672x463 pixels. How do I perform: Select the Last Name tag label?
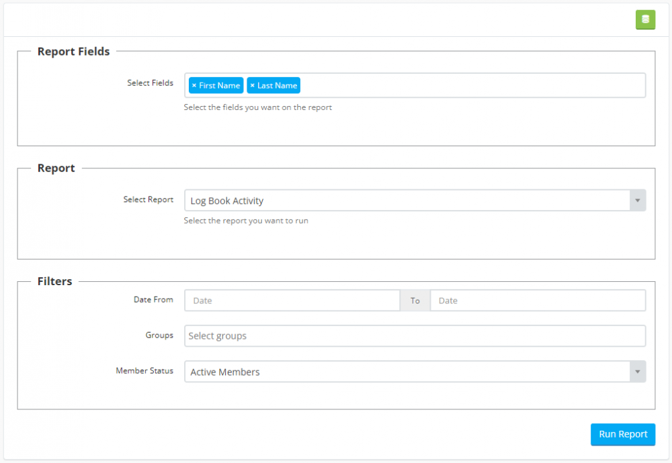(277, 86)
